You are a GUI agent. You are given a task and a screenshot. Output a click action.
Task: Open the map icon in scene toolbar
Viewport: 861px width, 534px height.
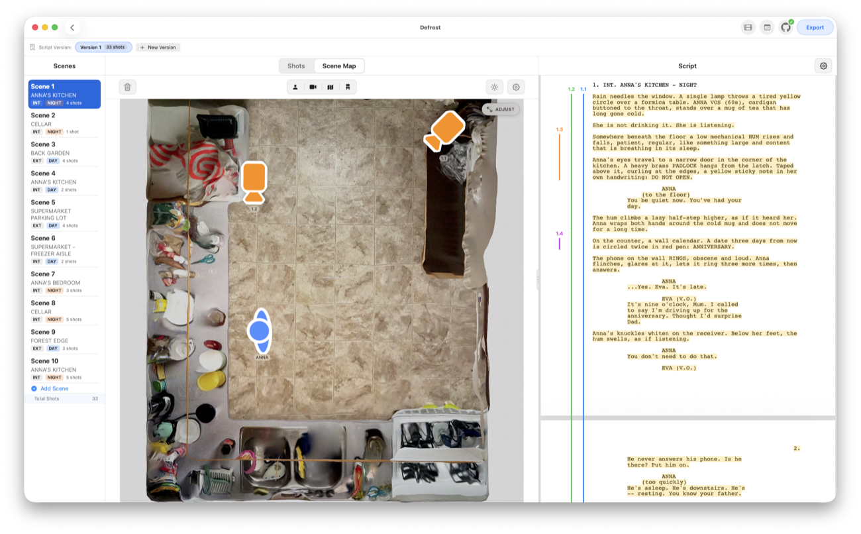330,87
